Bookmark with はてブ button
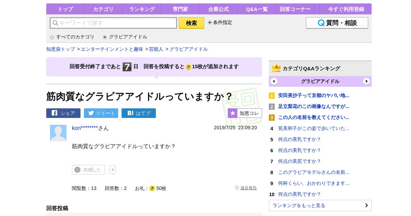Screen dimensions: 411x216 click(139, 113)
